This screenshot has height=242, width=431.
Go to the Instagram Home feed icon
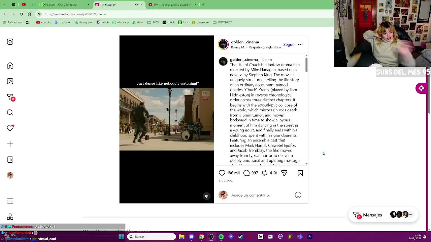tap(10, 66)
